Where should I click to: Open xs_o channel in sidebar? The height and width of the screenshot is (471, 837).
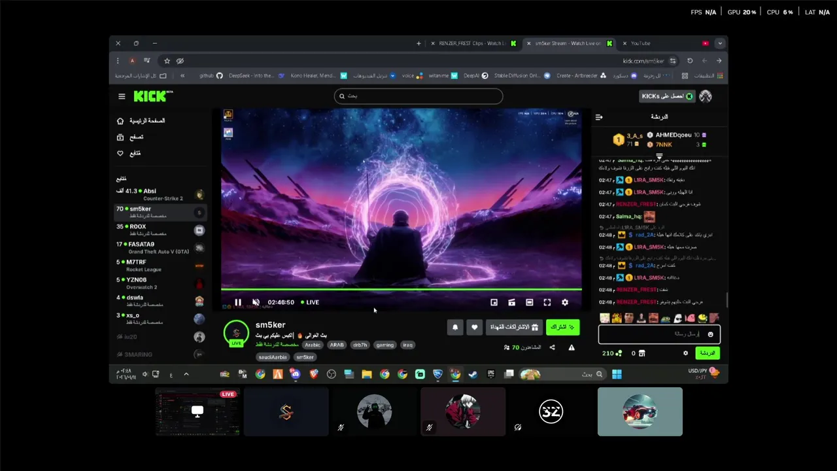pos(160,318)
